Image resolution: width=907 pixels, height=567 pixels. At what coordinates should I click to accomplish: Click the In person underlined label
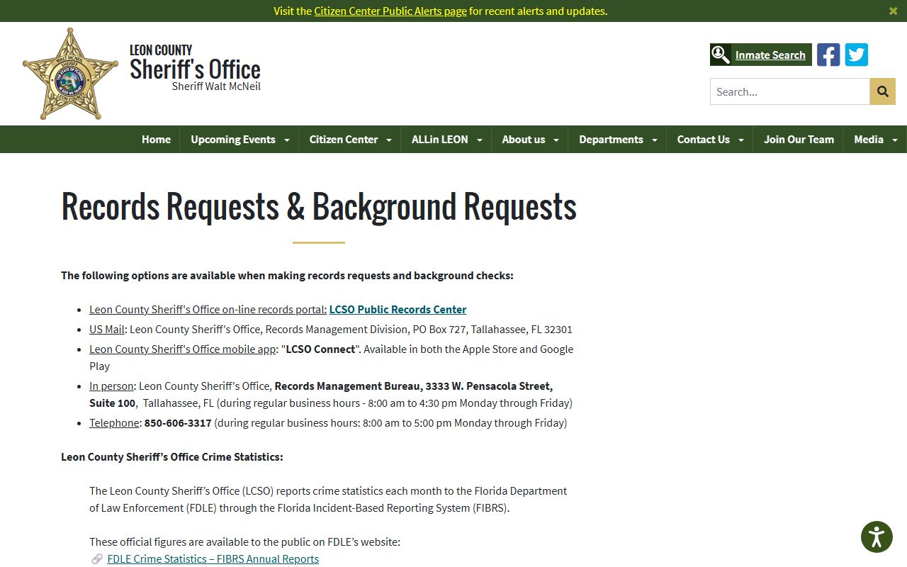click(x=111, y=386)
